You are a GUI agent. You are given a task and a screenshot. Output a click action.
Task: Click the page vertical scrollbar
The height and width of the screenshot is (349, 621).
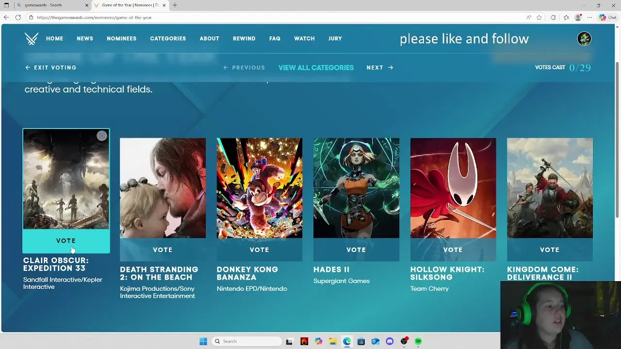tap(618, 141)
